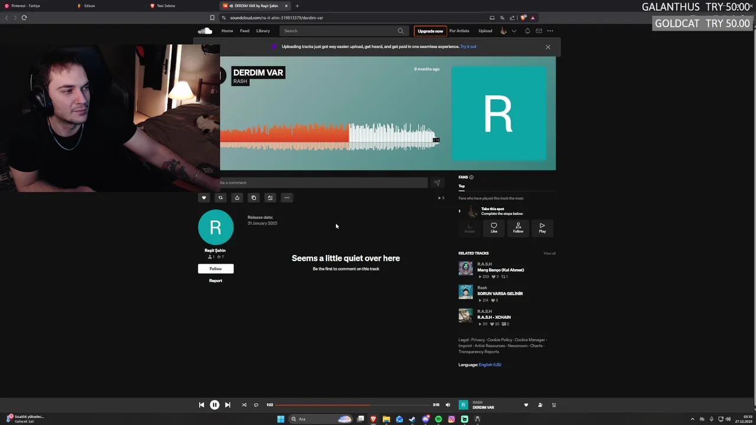Open the large R track artwork
This screenshot has width=756, height=425.
click(x=499, y=113)
